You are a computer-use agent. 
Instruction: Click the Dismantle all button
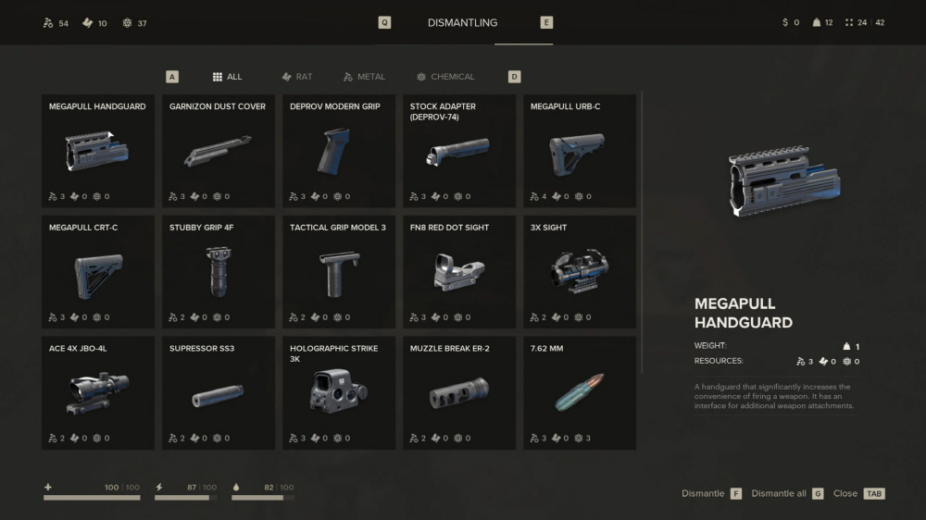pyautogui.click(x=787, y=493)
